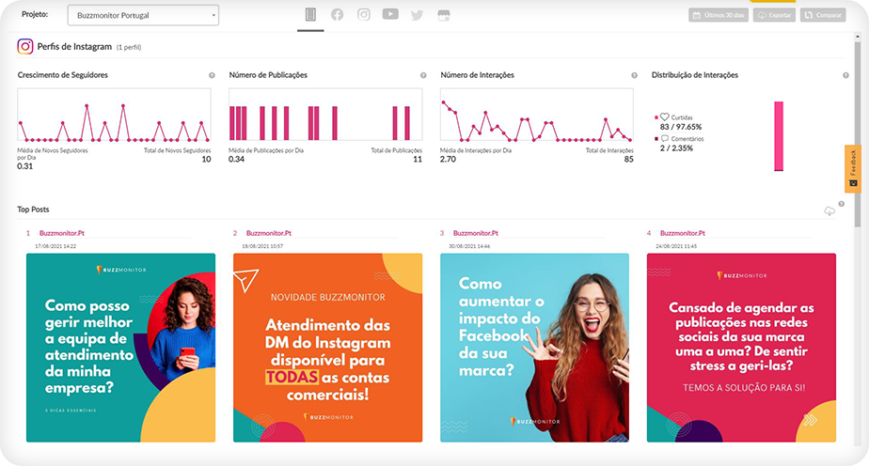Open help icon next to Top Posts download
This screenshot has width=869, height=466.
(x=842, y=204)
